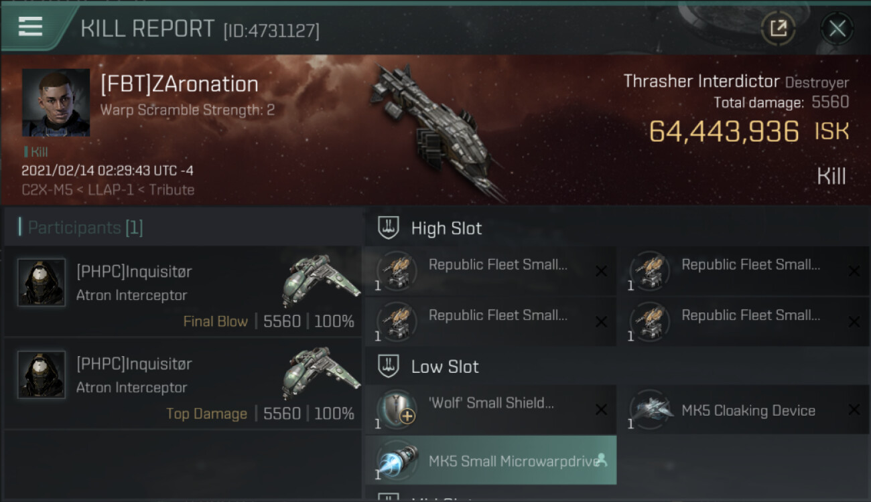Click the [FBT]ZAronation pilot name
This screenshot has width=871, height=502.
tap(179, 84)
